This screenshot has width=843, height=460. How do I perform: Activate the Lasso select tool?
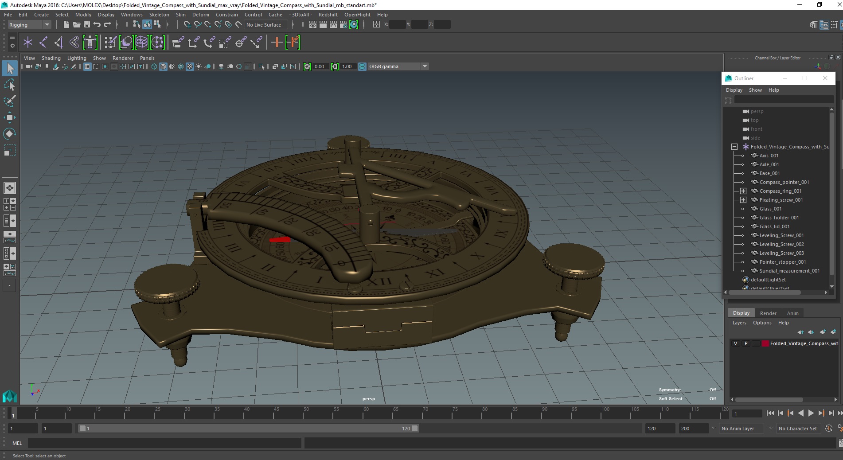[10, 85]
